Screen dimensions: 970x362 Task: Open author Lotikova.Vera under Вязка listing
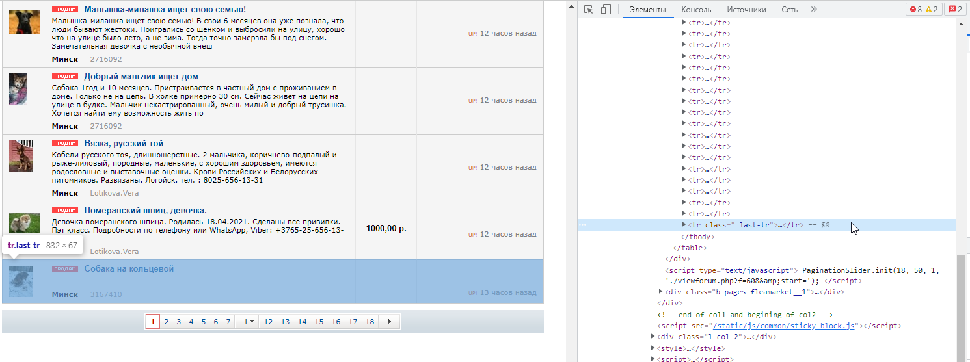[115, 193]
